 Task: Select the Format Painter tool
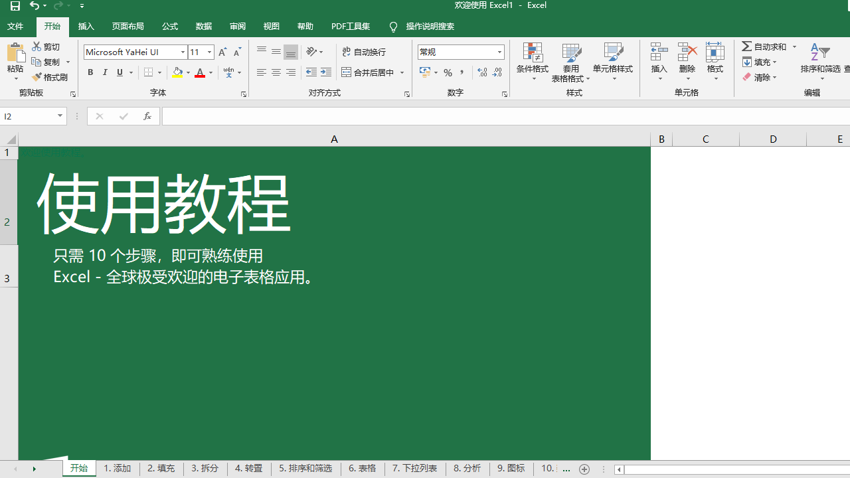click(x=50, y=77)
